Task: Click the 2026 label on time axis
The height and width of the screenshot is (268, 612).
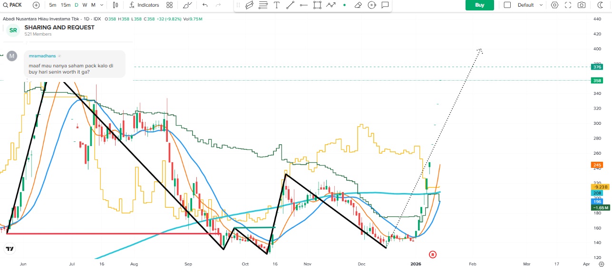Action: [416, 263]
